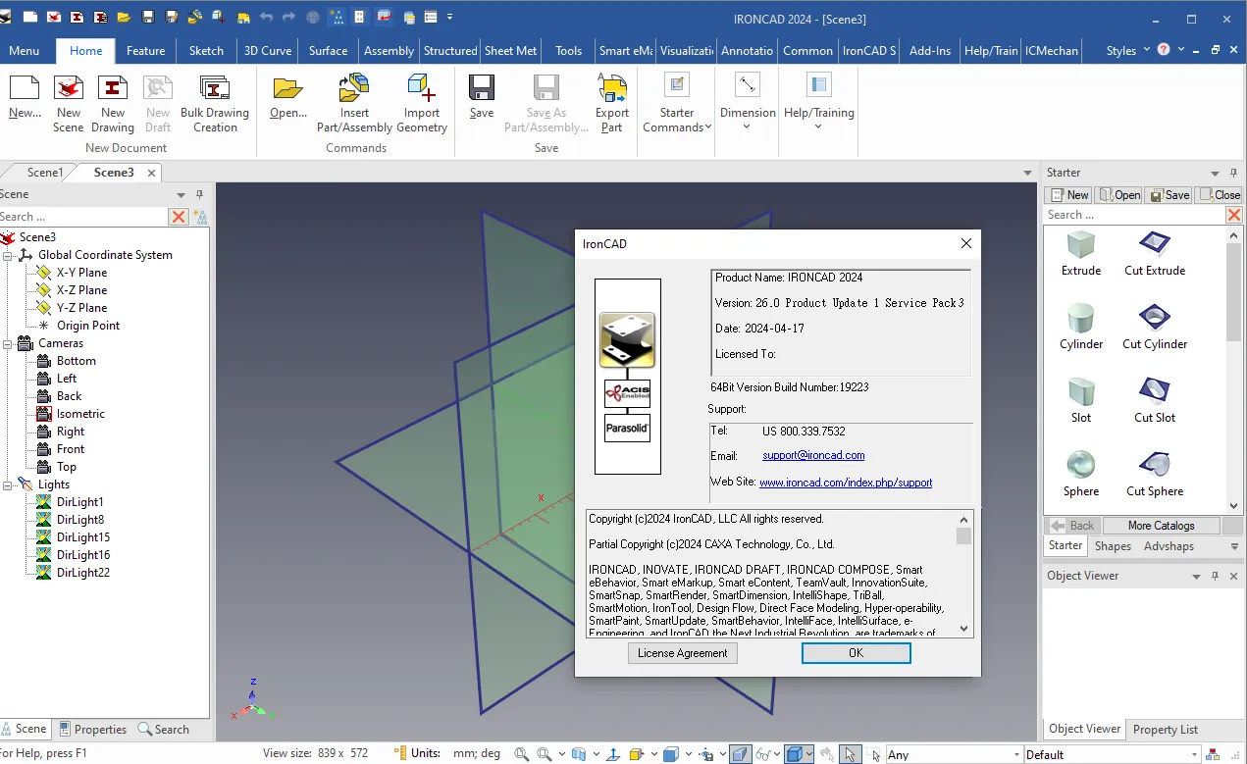Viewport: 1247px width, 764px height.
Task: Click the copyright text scrollbar down arrow
Action: point(963,629)
